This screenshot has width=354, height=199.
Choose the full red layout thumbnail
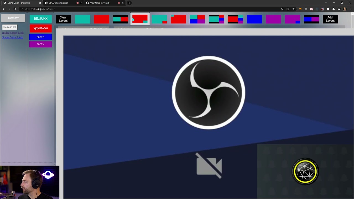pos(101,19)
